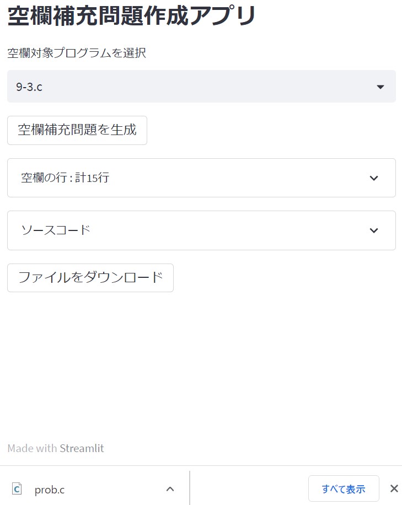Click blank page area above Streamlit footer

click(201, 375)
